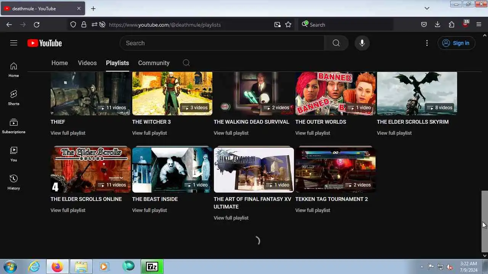
Task: Close the deathmule YouTube tab
Action: coord(79,8)
